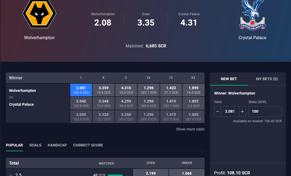This screenshot has height=176, width=291.
Task: Click the Matched 6,685 SCR amount
Action: (x=156, y=46)
